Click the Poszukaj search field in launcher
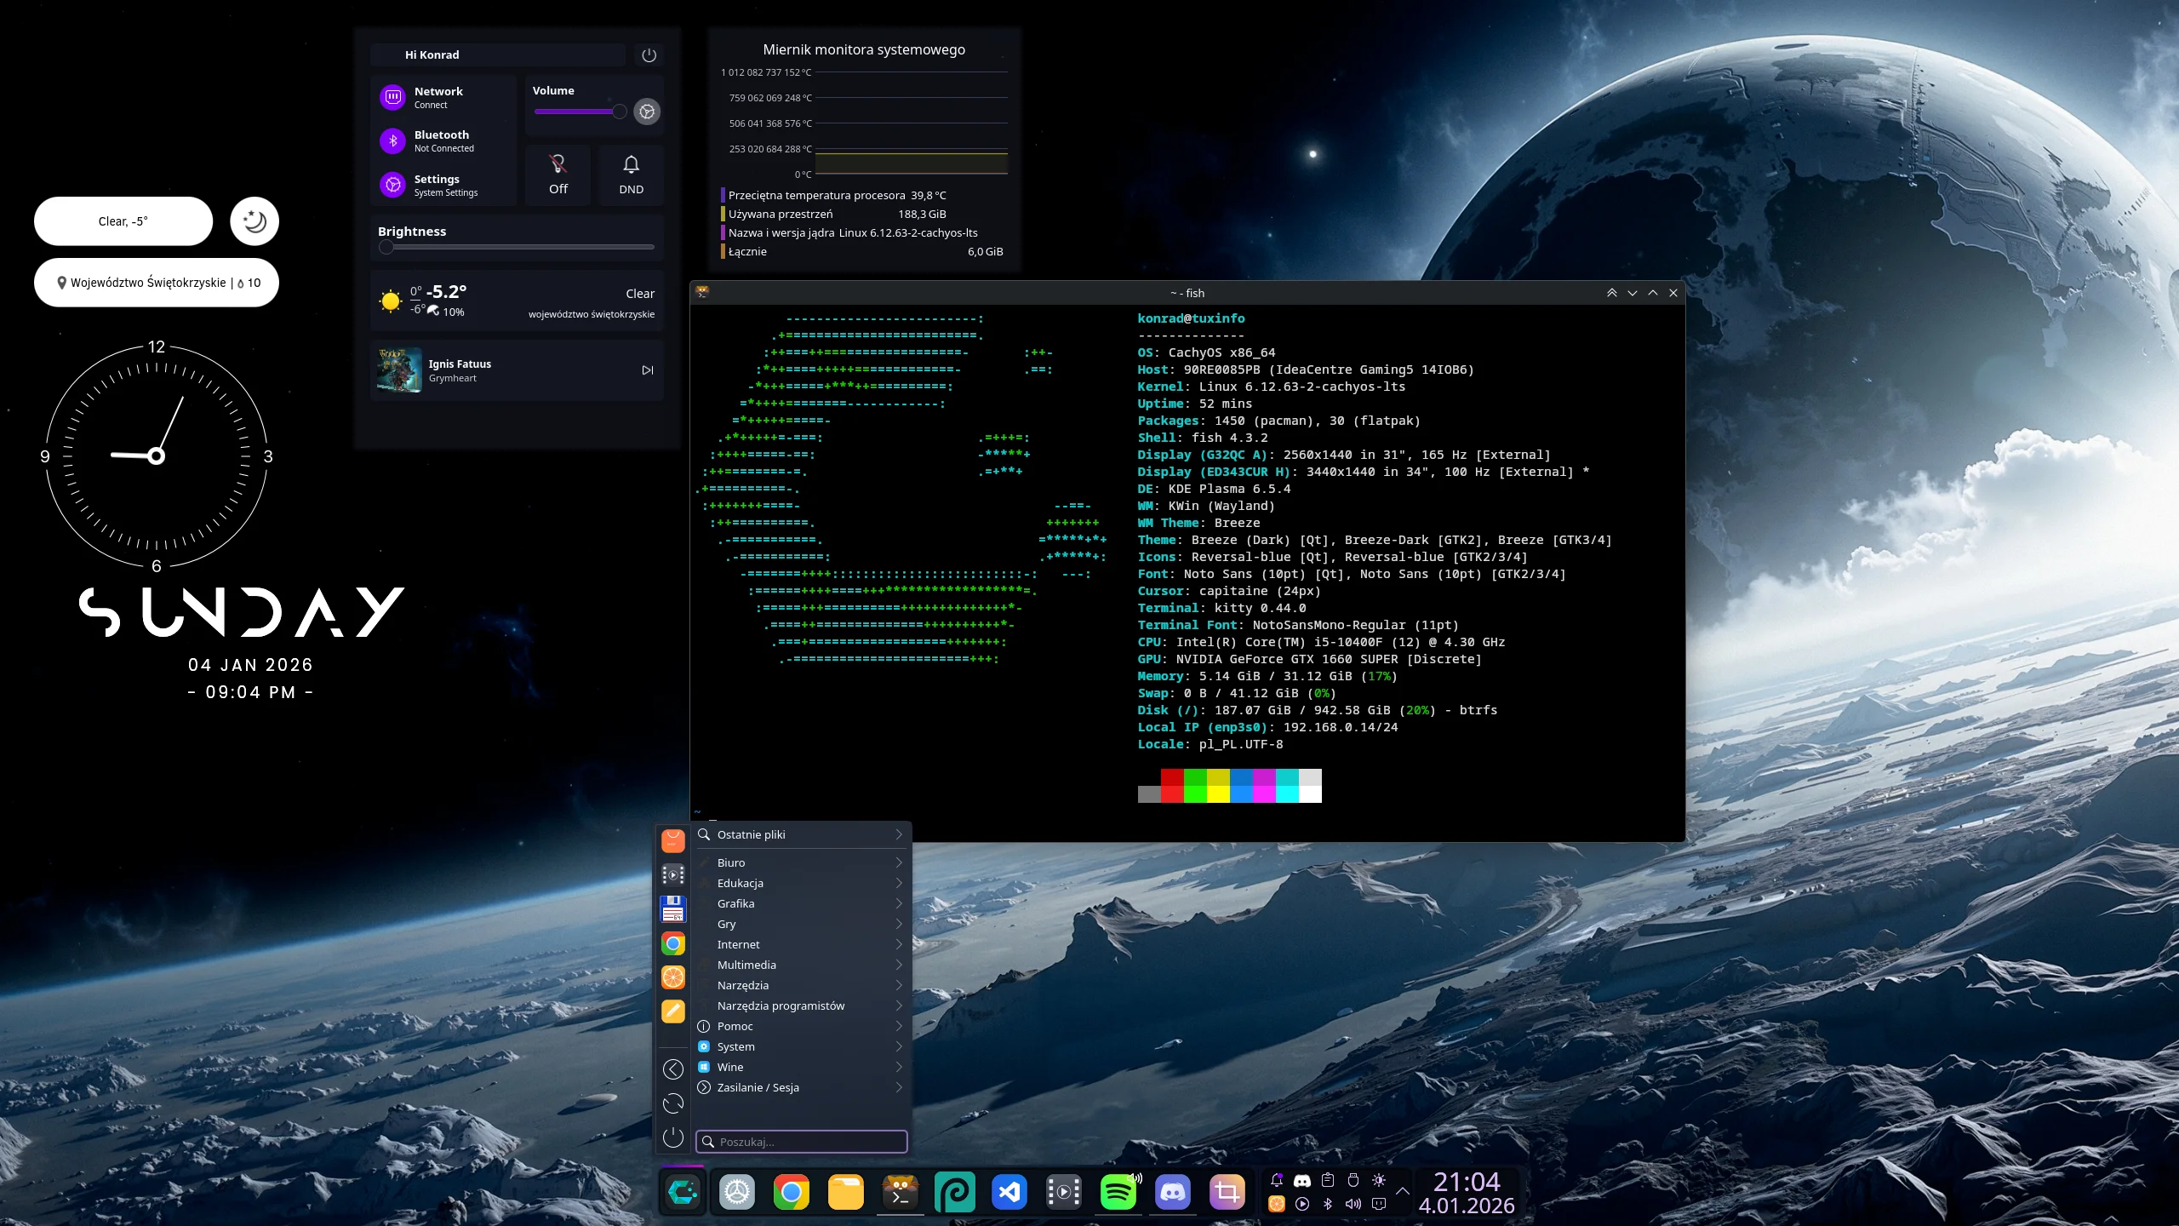Image resolution: width=2179 pixels, height=1226 pixels. [802, 1142]
